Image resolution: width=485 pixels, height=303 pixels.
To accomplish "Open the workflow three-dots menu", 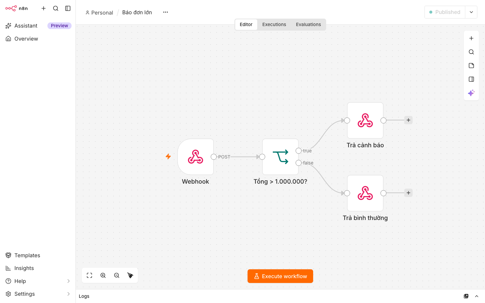I will (166, 12).
